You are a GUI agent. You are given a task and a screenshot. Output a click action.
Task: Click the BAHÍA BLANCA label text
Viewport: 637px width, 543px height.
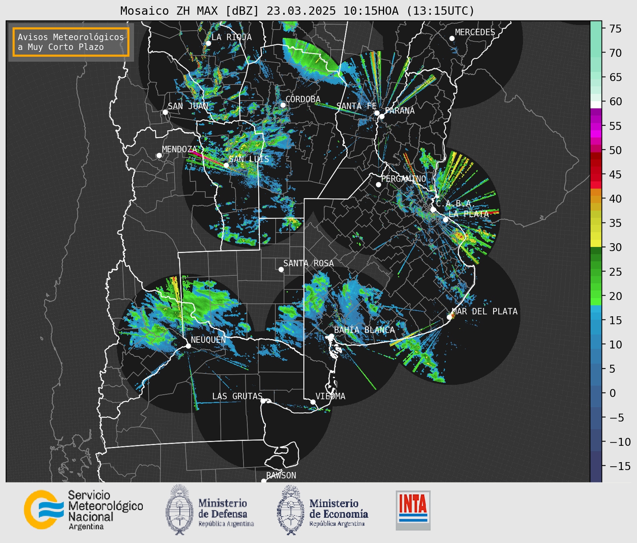364,330
